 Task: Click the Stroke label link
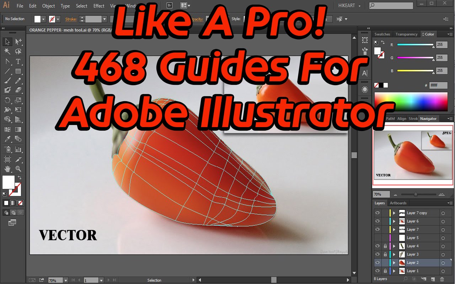click(71, 19)
